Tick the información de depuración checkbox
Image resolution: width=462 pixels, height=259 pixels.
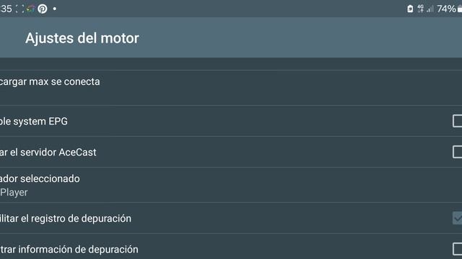coord(457,249)
